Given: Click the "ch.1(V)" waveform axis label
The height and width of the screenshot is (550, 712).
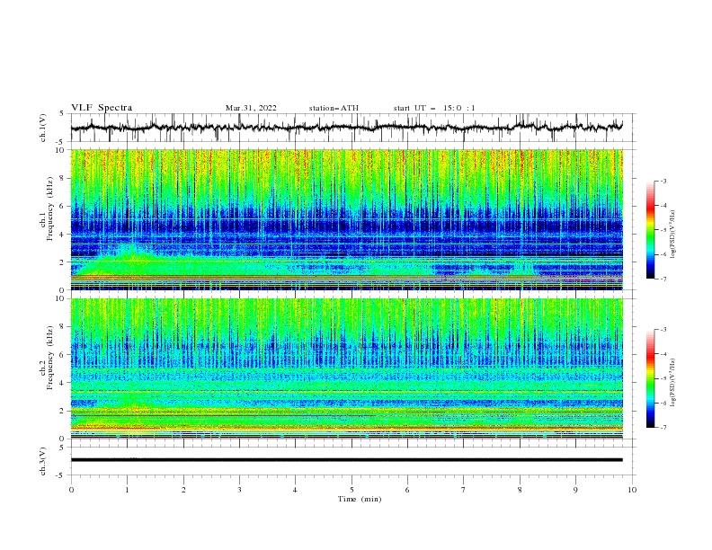Looking at the screenshot, I should (43, 128).
